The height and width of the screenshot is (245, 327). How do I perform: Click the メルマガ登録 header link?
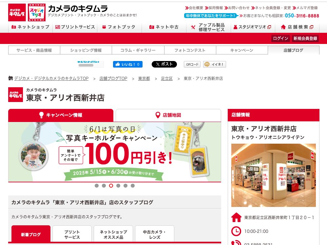(x=305, y=8)
